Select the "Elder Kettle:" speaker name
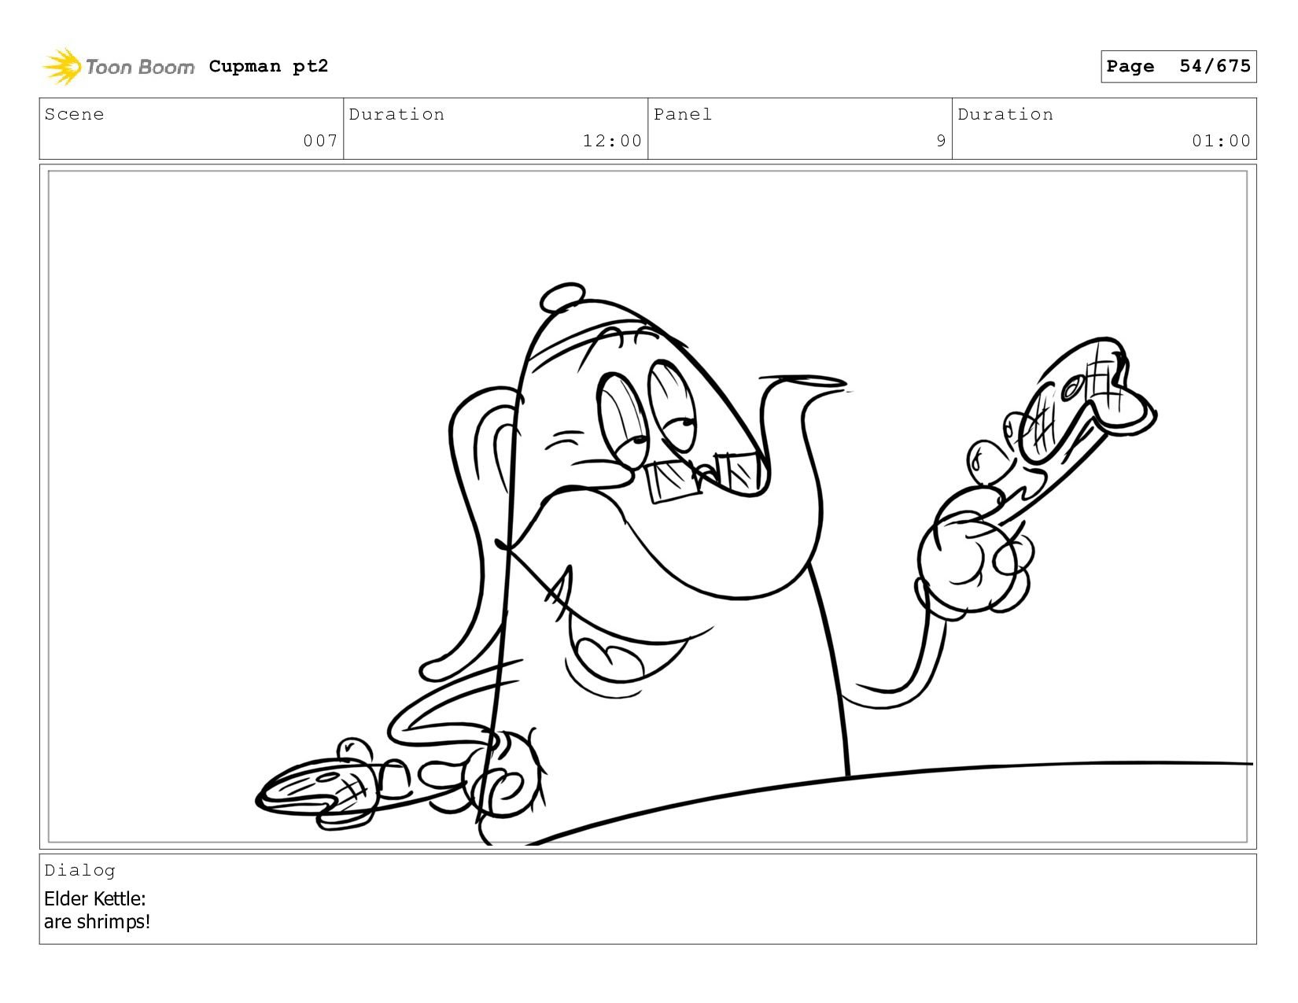 pyautogui.click(x=95, y=898)
